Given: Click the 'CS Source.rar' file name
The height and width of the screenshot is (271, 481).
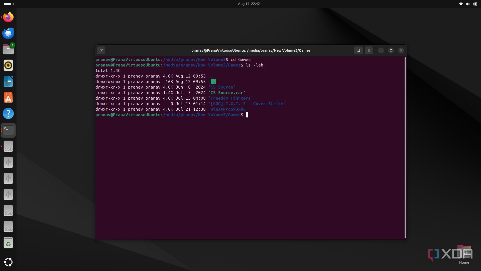Looking at the screenshot, I should 227,93.
